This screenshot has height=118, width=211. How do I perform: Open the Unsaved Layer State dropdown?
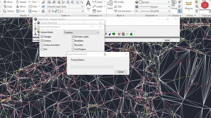click(x=65, y=7)
